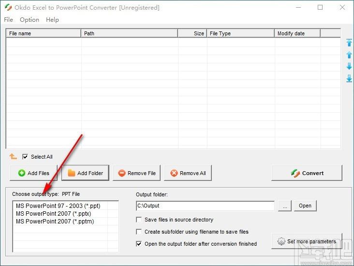Viewport: 354px width, 266px height.
Task: Open the Option menu
Action: (29, 20)
